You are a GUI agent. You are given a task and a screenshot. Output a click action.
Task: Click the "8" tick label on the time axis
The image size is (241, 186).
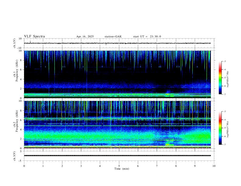(176, 166)
